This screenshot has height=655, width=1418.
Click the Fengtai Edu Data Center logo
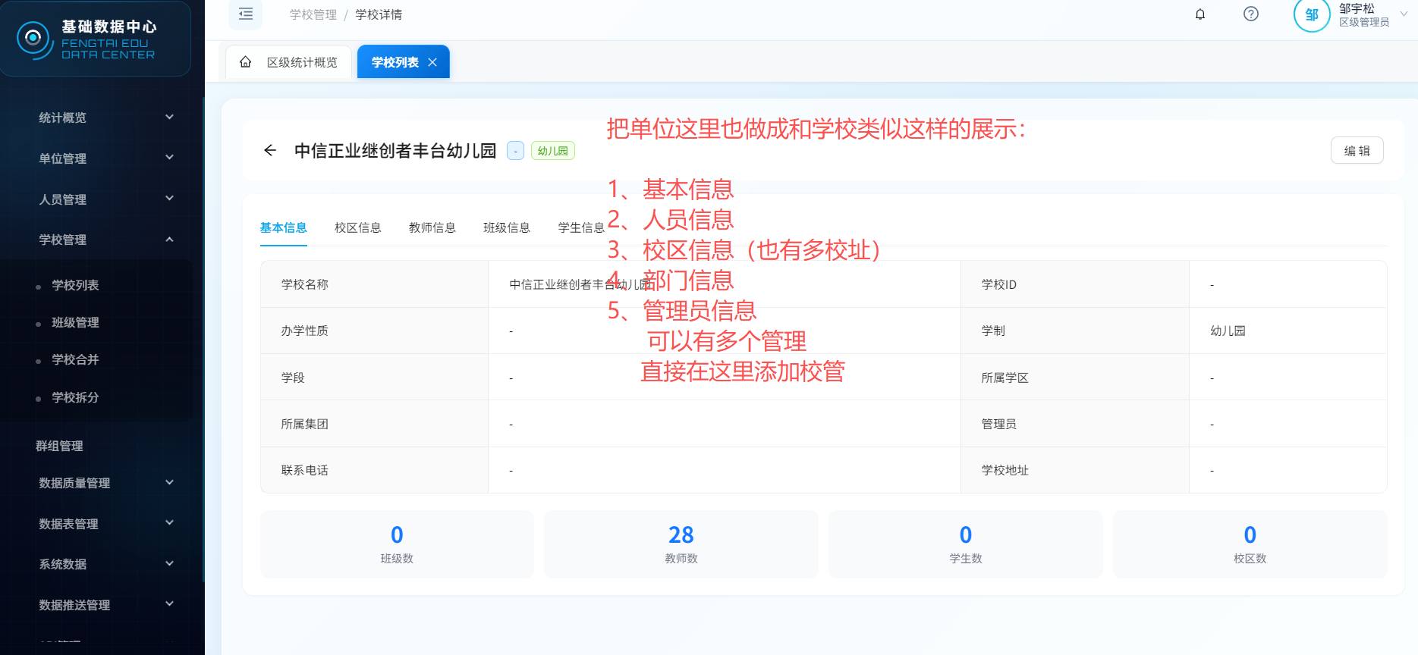tap(34, 38)
